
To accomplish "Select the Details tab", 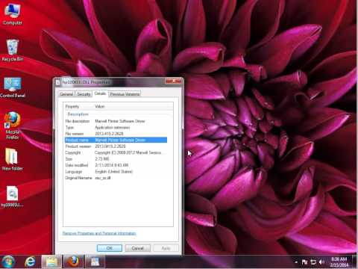I will click(100, 93).
